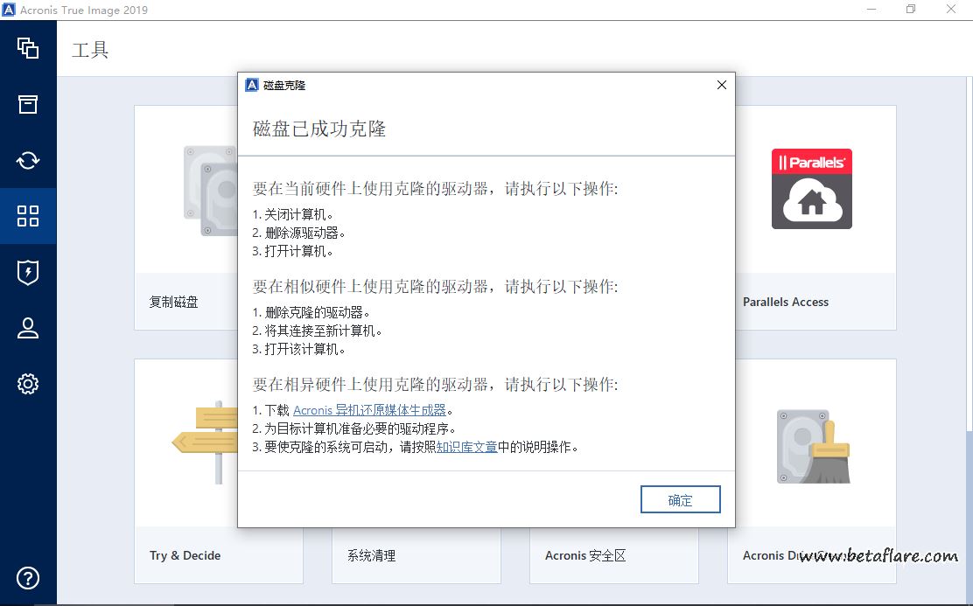Open the Archive section in sidebar

(28, 104)
